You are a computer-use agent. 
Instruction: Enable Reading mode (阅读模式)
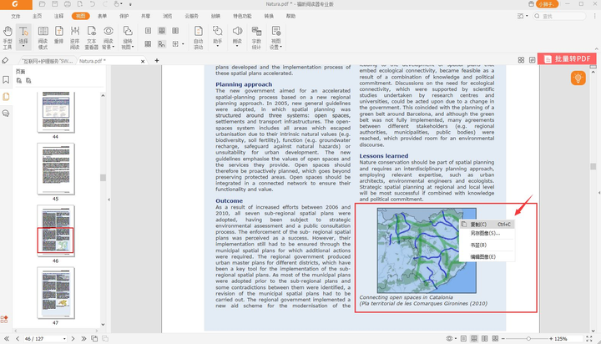43,38
